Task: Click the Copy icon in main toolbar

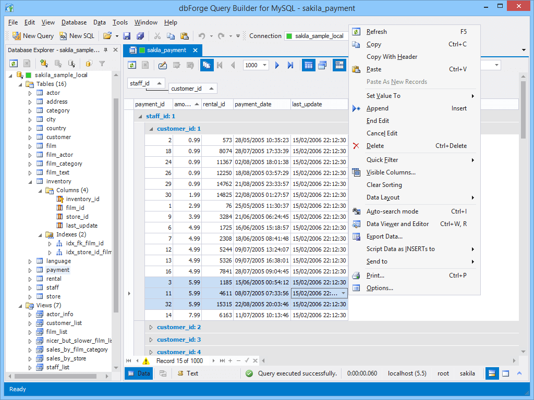Action: (171, 36)
